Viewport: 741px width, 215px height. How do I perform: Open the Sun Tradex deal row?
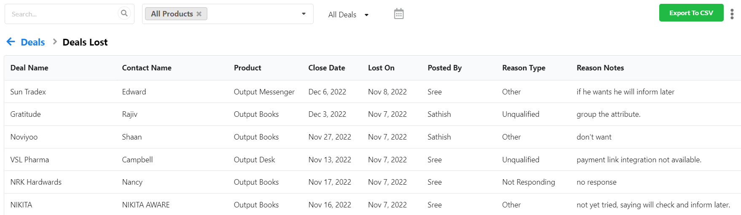(373, 92)
